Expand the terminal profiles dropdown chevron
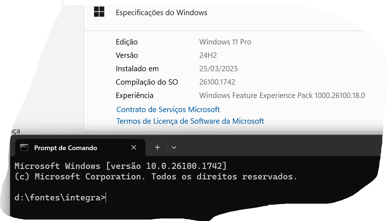The image size is (387, 221). [174, 148]
